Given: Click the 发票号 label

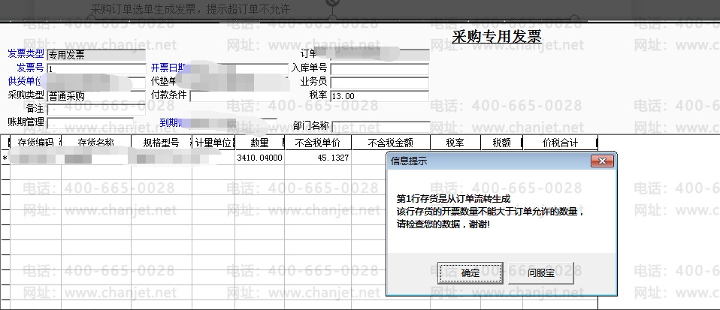Looking at the screenshot, I should point(30,68).
